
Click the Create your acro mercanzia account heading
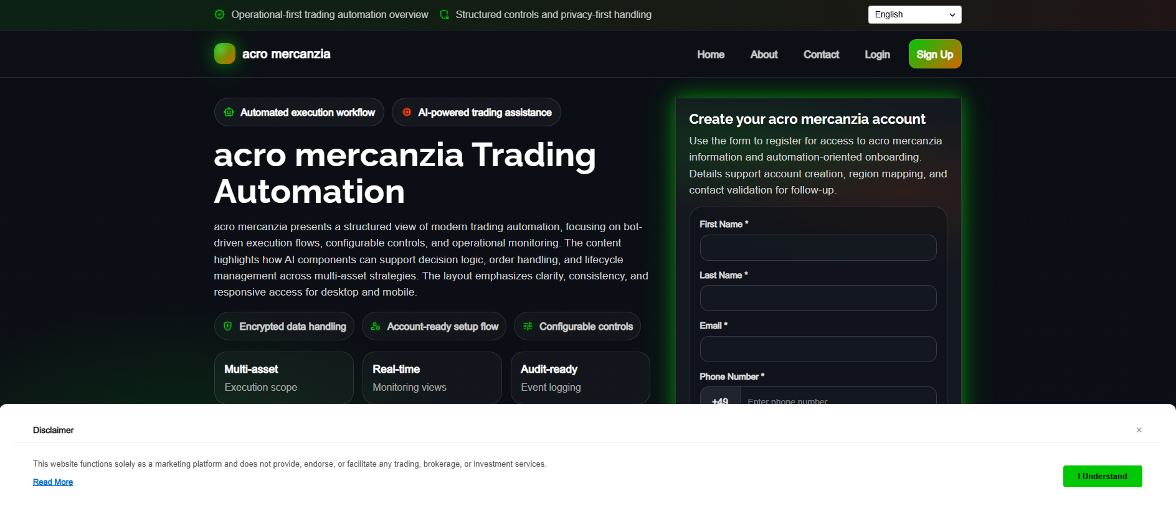(x=807, y=119)
